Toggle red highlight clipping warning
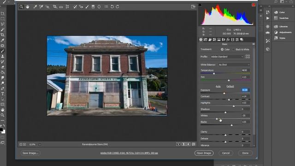Viewport: 295px width, 166px height. click(254, 5)
